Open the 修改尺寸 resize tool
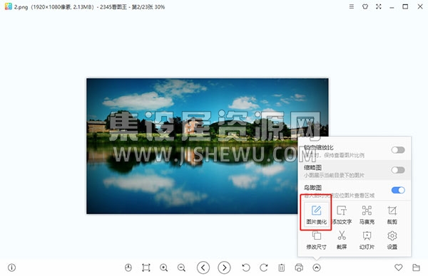This screenshot has width=428, height=276. (x=316, y=240)
